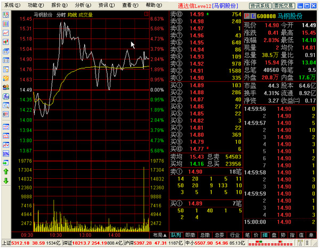Click the red P icon beside 600808

click(247, 16)
